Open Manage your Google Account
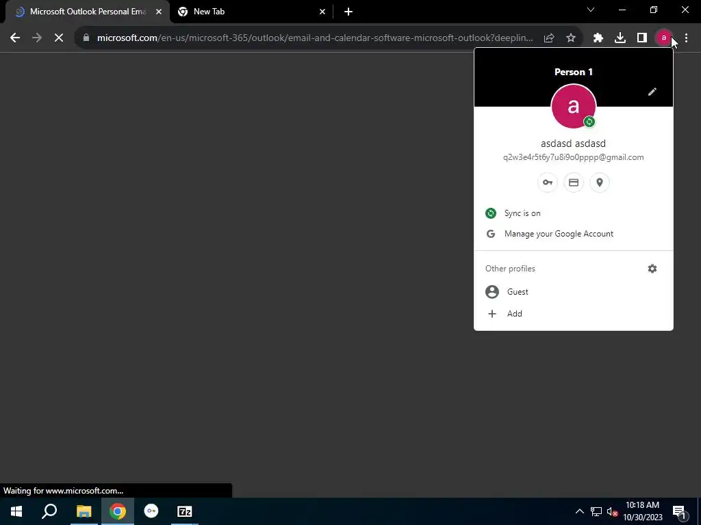701x525 pixels. (x=574, y=234)
